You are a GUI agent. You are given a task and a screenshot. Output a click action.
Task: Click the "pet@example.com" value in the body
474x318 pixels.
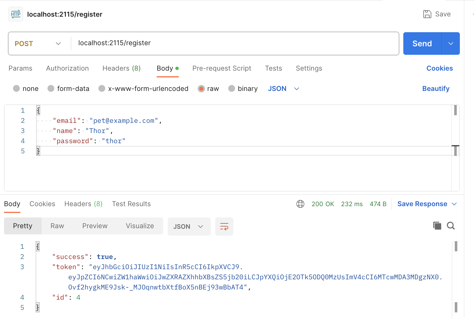click(124, 121)
